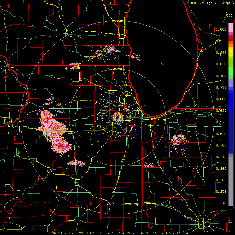Click the 11:54 timestamp in the caption
Screen dimensions: 235x235
[x=182, y=233]
